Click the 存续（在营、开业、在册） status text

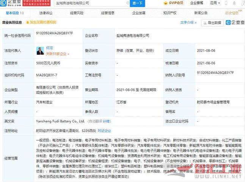point(135,51)
